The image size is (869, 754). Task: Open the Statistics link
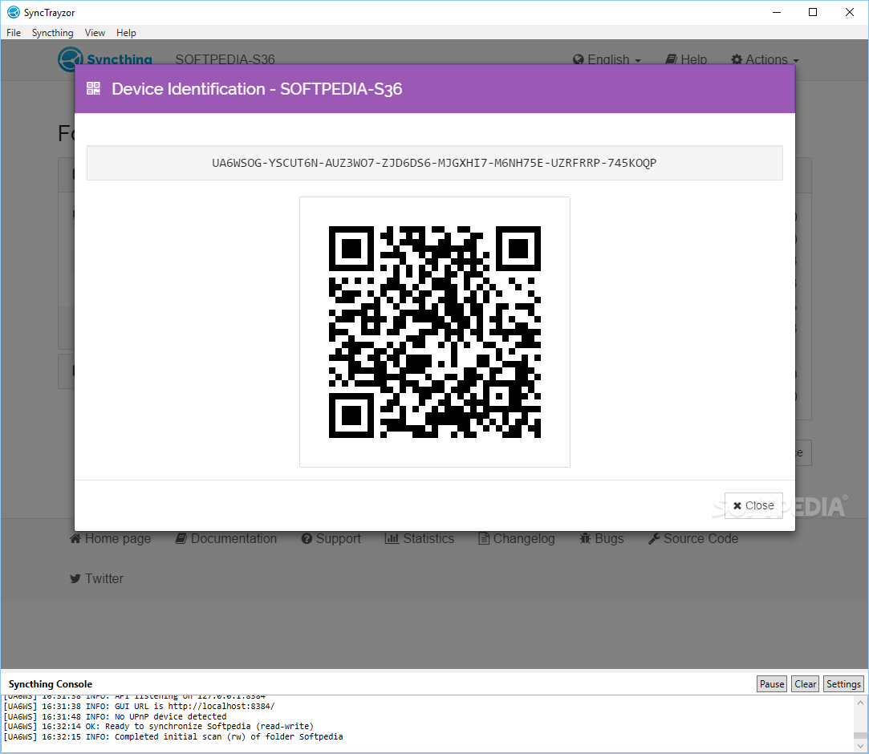(420, 538)
